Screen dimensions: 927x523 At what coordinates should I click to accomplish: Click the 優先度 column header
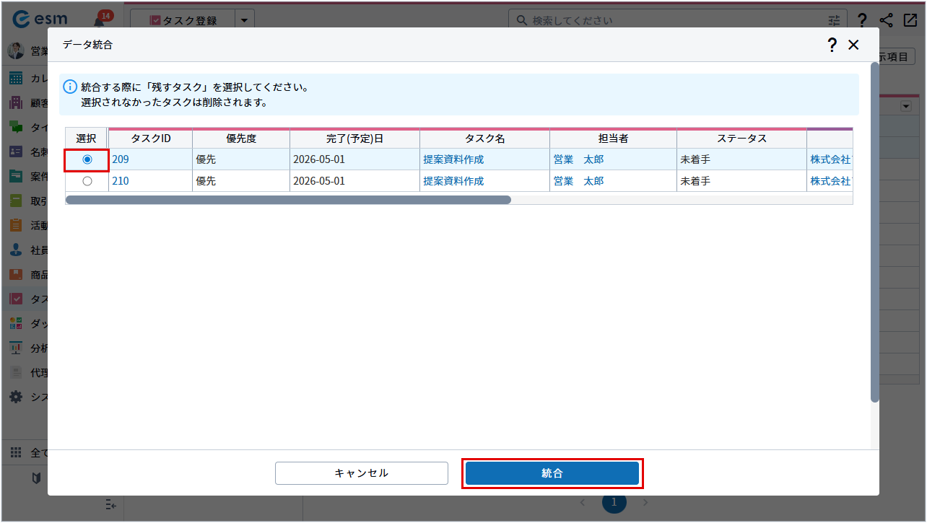click(x=241, y=139)
